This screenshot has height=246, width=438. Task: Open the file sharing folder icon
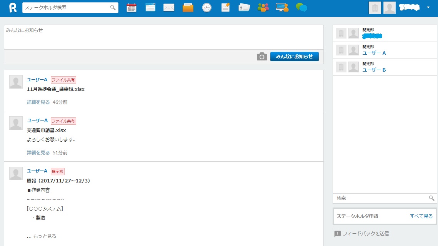coord(188,7)
